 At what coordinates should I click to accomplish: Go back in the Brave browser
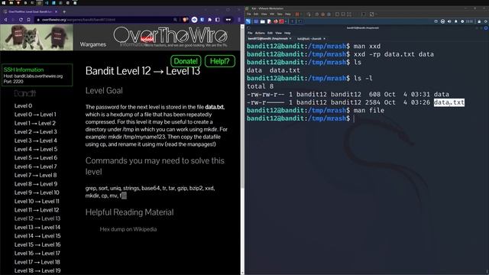point(5,20)
